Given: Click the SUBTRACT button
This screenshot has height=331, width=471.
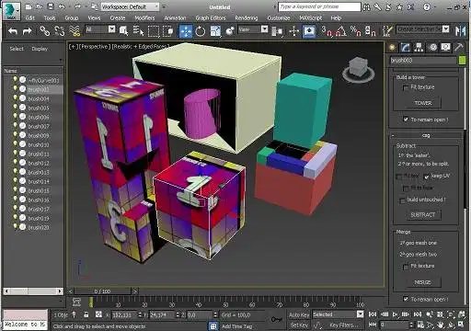Looking at the screenshot, I should pos(422,215).
